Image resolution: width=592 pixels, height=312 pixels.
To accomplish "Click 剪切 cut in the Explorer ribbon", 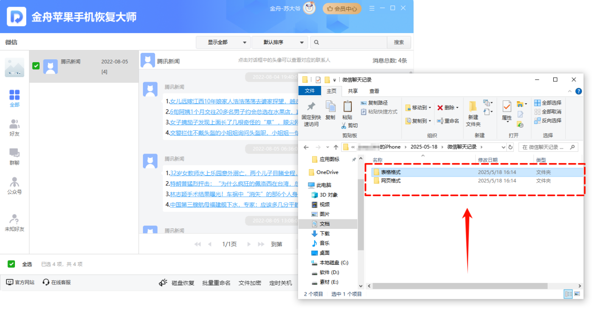I will coord(349,125).
